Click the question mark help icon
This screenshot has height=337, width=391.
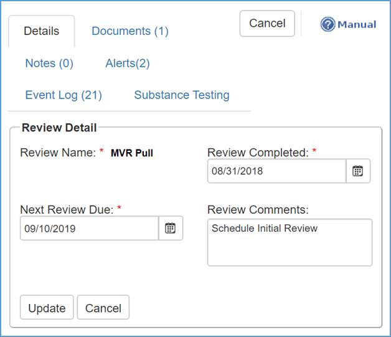327,24
